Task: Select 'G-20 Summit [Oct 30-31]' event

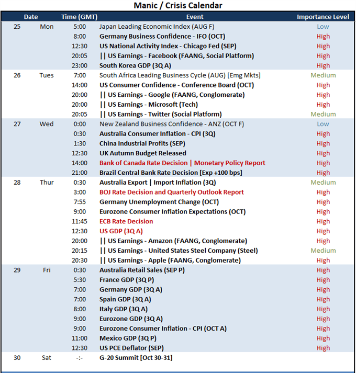Action: point(136,358)
